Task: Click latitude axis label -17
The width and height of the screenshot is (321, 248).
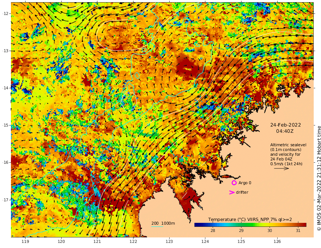Action: click(5, 200)
